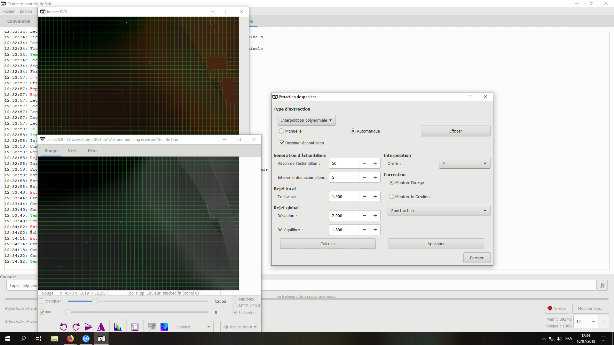This screenshot has width=614, height=345.
Task: Click the vertical mirror flip icon
Action: pos(88,327)
